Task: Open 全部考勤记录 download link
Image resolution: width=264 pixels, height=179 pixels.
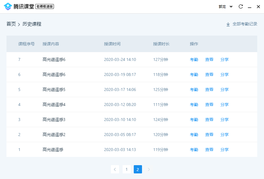Action: pyautogui.click(x=245, y=24)
